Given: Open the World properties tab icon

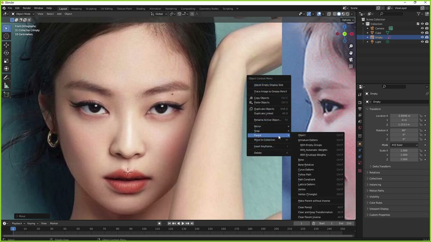Looking at the screenshot, I should pos(360,128).
